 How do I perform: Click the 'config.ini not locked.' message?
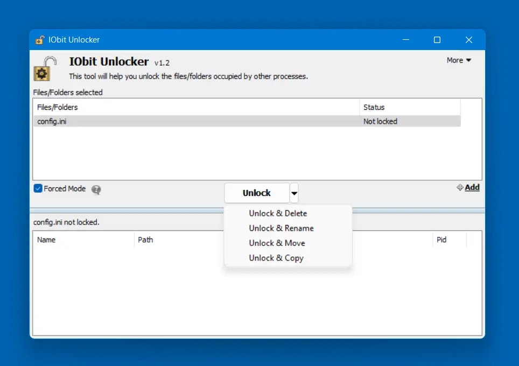click(66, 222)
